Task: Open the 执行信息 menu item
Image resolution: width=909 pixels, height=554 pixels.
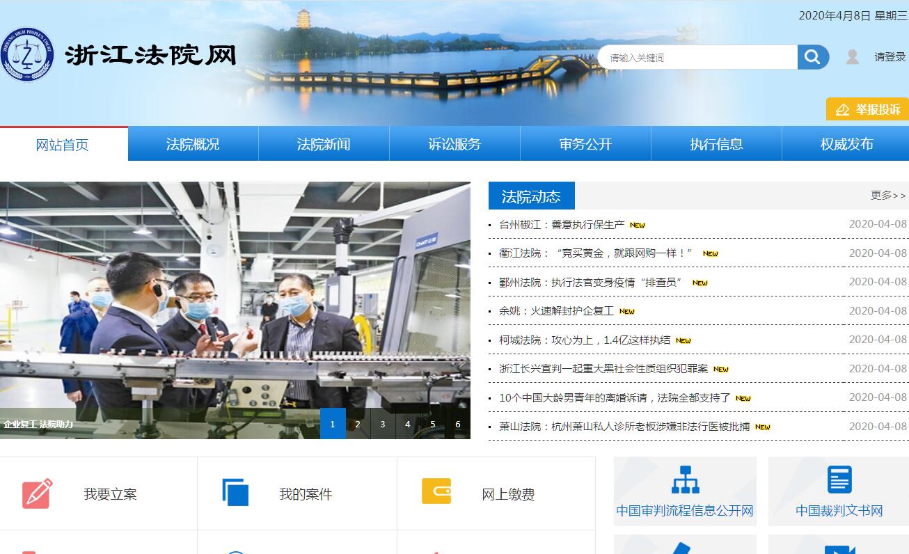Action: pos(716,144)
